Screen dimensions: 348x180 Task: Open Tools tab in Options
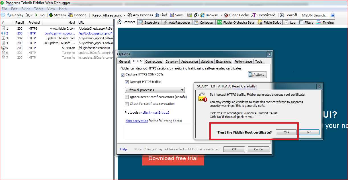click(x=259, y=62)
